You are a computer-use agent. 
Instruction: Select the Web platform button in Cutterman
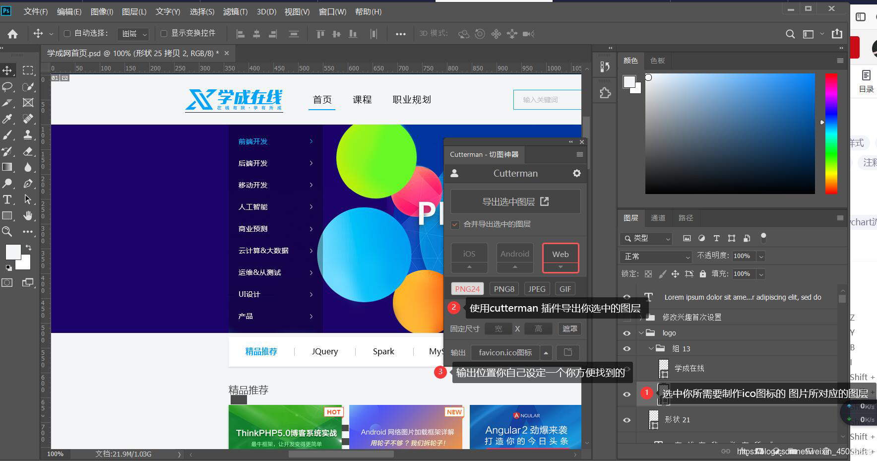click(x=561, y=258)
